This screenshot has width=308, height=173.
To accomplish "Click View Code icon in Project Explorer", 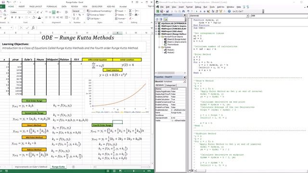I will pyautogui.click(x=157, y=19).
